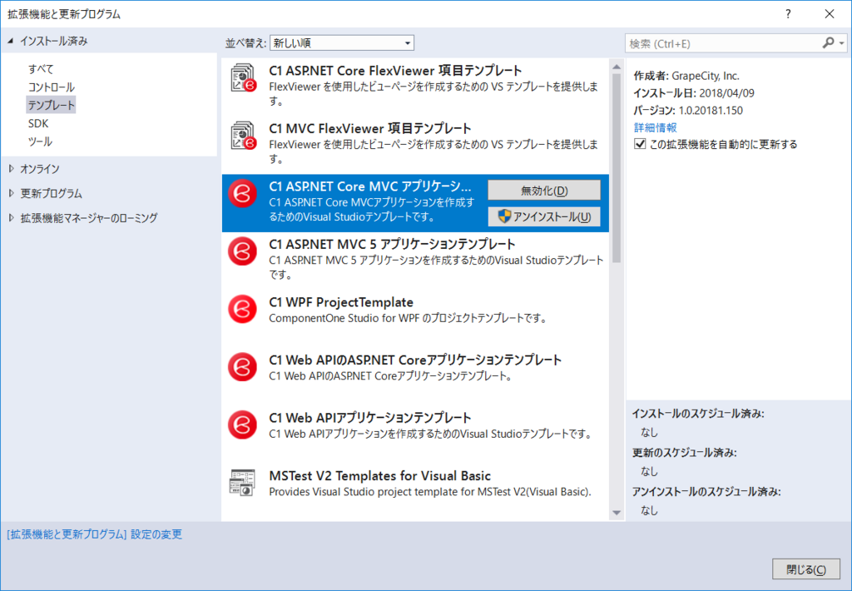The width and height of the screenshot is (852, 591).
Task: Click アンインストールのスケジュール済み label
Action: click(706, 491)
